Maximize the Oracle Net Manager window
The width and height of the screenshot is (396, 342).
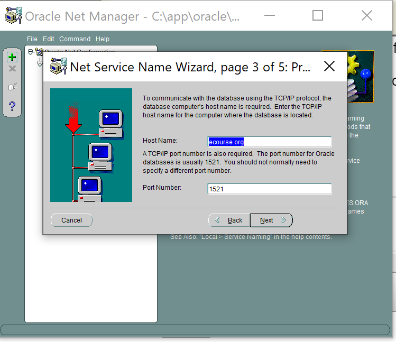[317, 16]
